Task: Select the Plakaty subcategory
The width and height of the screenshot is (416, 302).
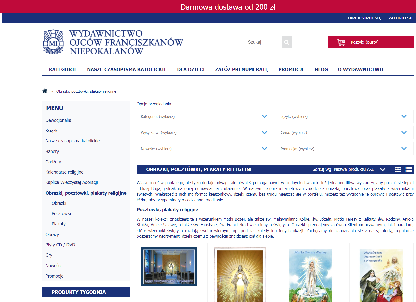Action: pyautogui.click(x=59, y=224)
